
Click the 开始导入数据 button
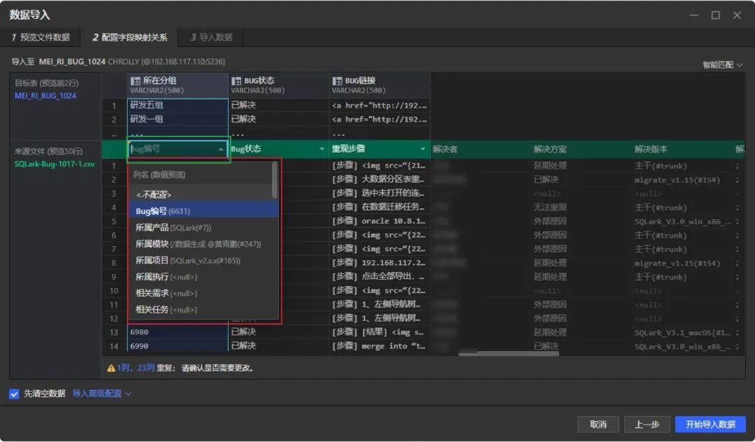click(710, 425)
